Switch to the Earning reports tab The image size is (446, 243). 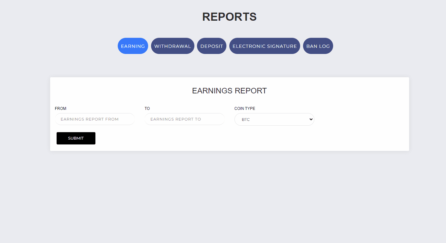[133, 46]
